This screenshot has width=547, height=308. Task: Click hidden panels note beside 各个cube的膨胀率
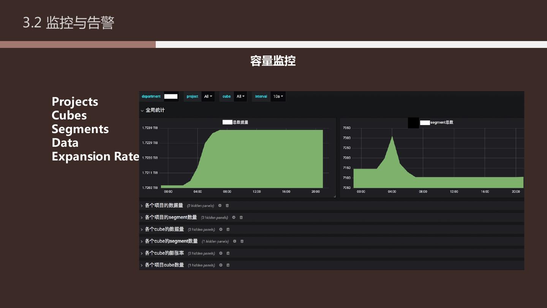201,254
